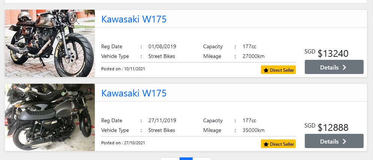The height and width of the screenshot is (160, 373).
Task: Open the first Kawasaki W175 listing title
Action: [x=134, y=19]
